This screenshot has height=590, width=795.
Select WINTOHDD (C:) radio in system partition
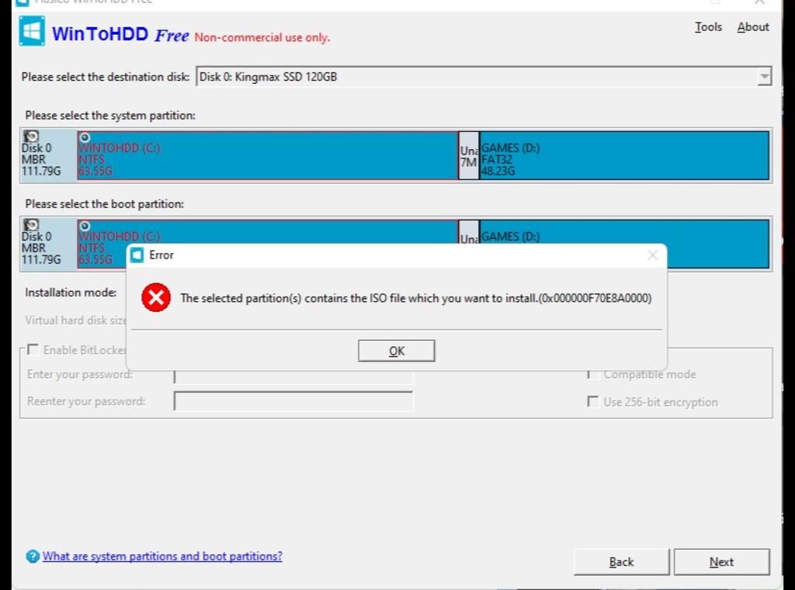[x=85, y=137]
